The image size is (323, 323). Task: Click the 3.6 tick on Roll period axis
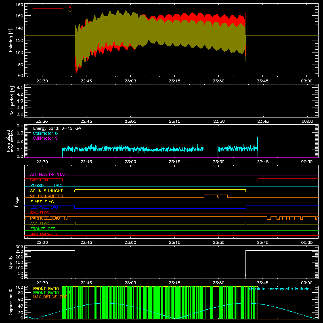pos(20,114)
